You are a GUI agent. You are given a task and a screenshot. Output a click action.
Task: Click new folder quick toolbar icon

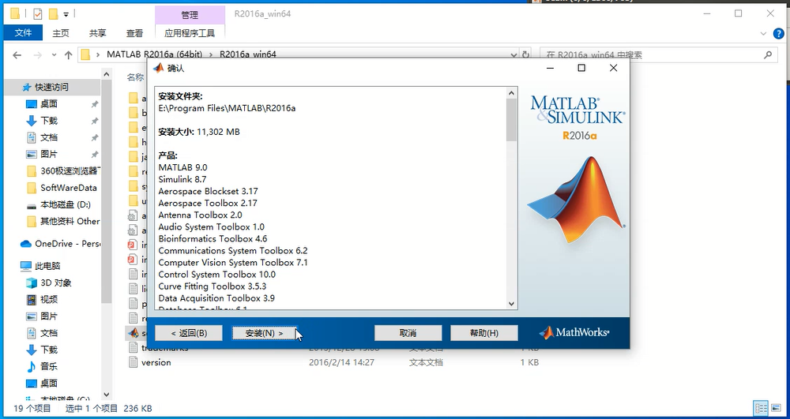pos(54,13)
